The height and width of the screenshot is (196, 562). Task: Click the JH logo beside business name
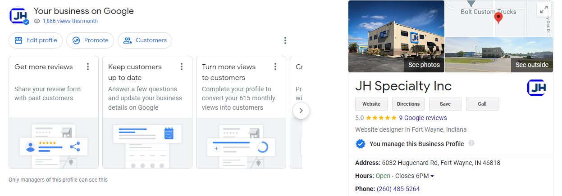[536, 87]
